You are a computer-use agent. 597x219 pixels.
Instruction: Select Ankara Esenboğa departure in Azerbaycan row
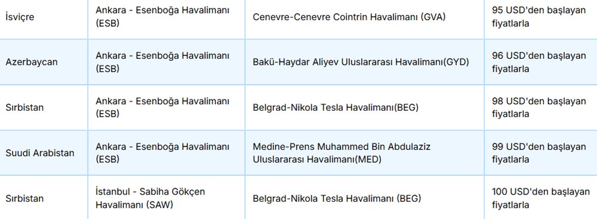click(162, 62)
